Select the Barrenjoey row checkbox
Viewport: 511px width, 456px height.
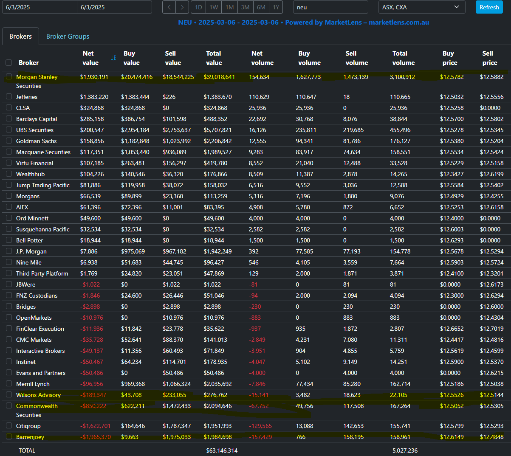click(x=9, y=437)
